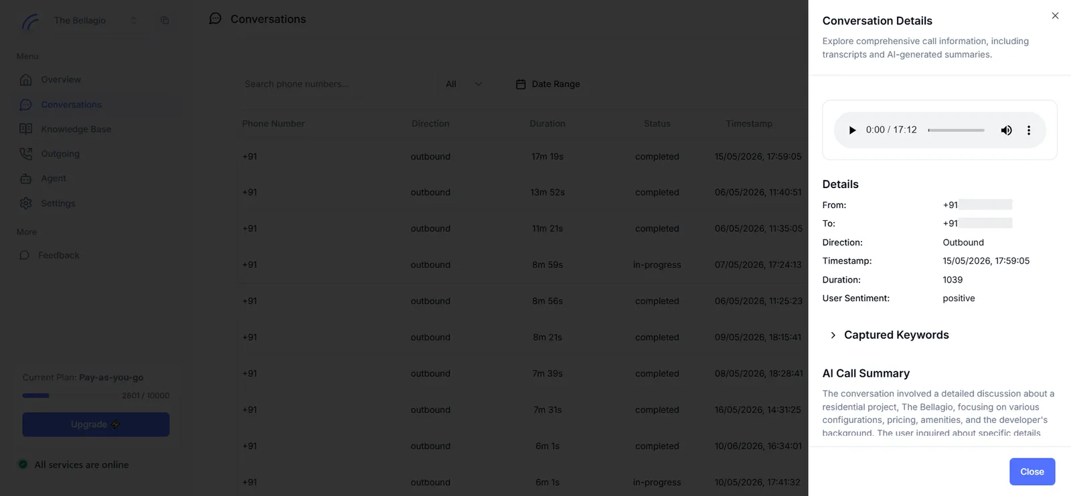Click the 16/05/2026, 14:31:25 timestamp
The image size is (1071, 496).
[758, 410]
